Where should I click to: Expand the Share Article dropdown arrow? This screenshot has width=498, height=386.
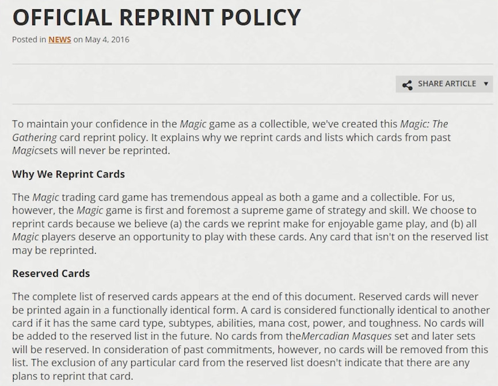[486, 84]
